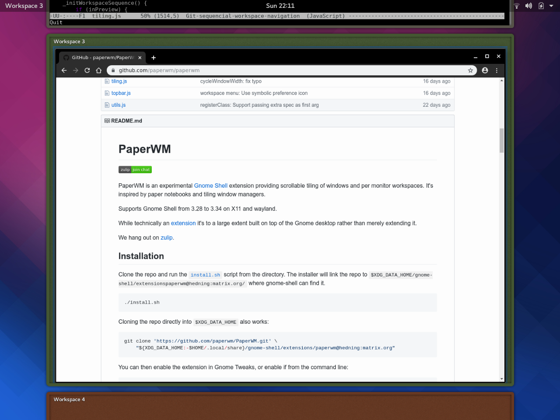Viewport: 560px width, 420px height.
Task: Open the clock showing Sun 22:11
Action: coord(280,6)
